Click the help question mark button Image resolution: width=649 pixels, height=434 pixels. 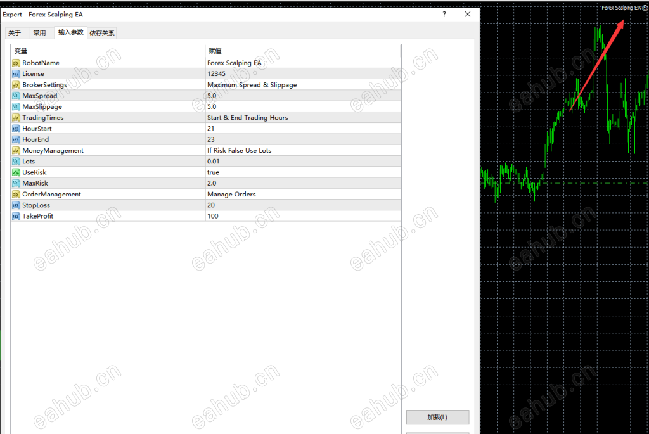444,15
